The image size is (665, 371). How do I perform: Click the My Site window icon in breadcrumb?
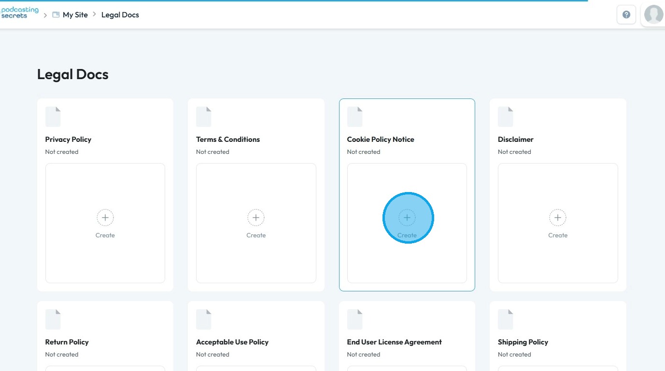(56, 15)
